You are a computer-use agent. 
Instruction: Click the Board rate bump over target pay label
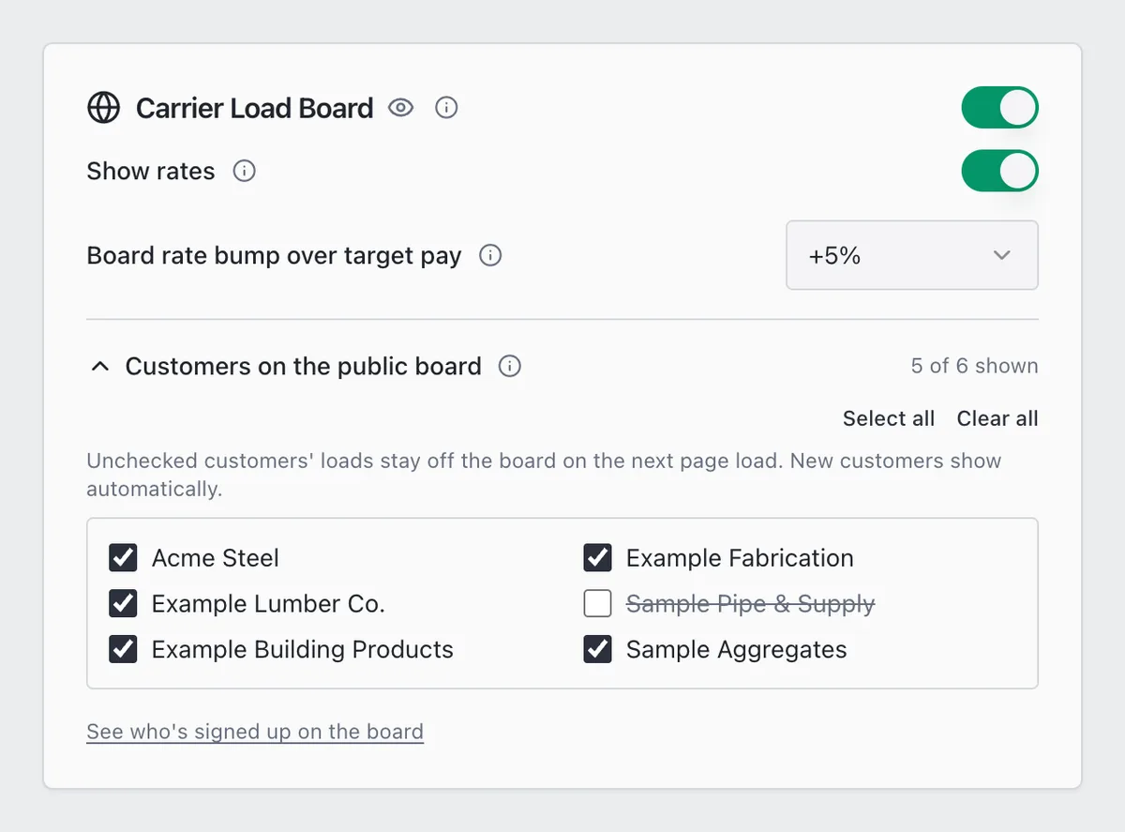pyautogui.click(x=274, y=255)
